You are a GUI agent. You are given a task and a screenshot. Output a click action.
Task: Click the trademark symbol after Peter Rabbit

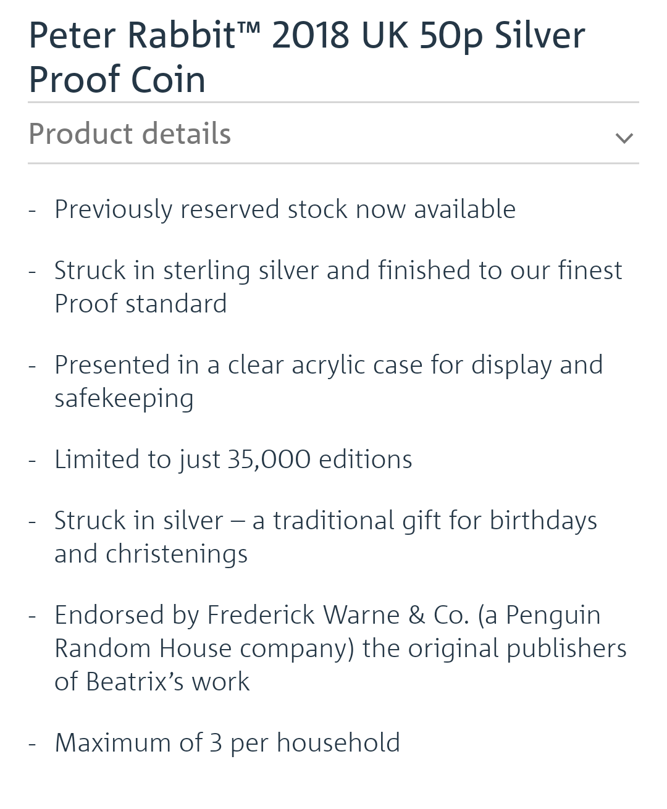coord(250,27)
